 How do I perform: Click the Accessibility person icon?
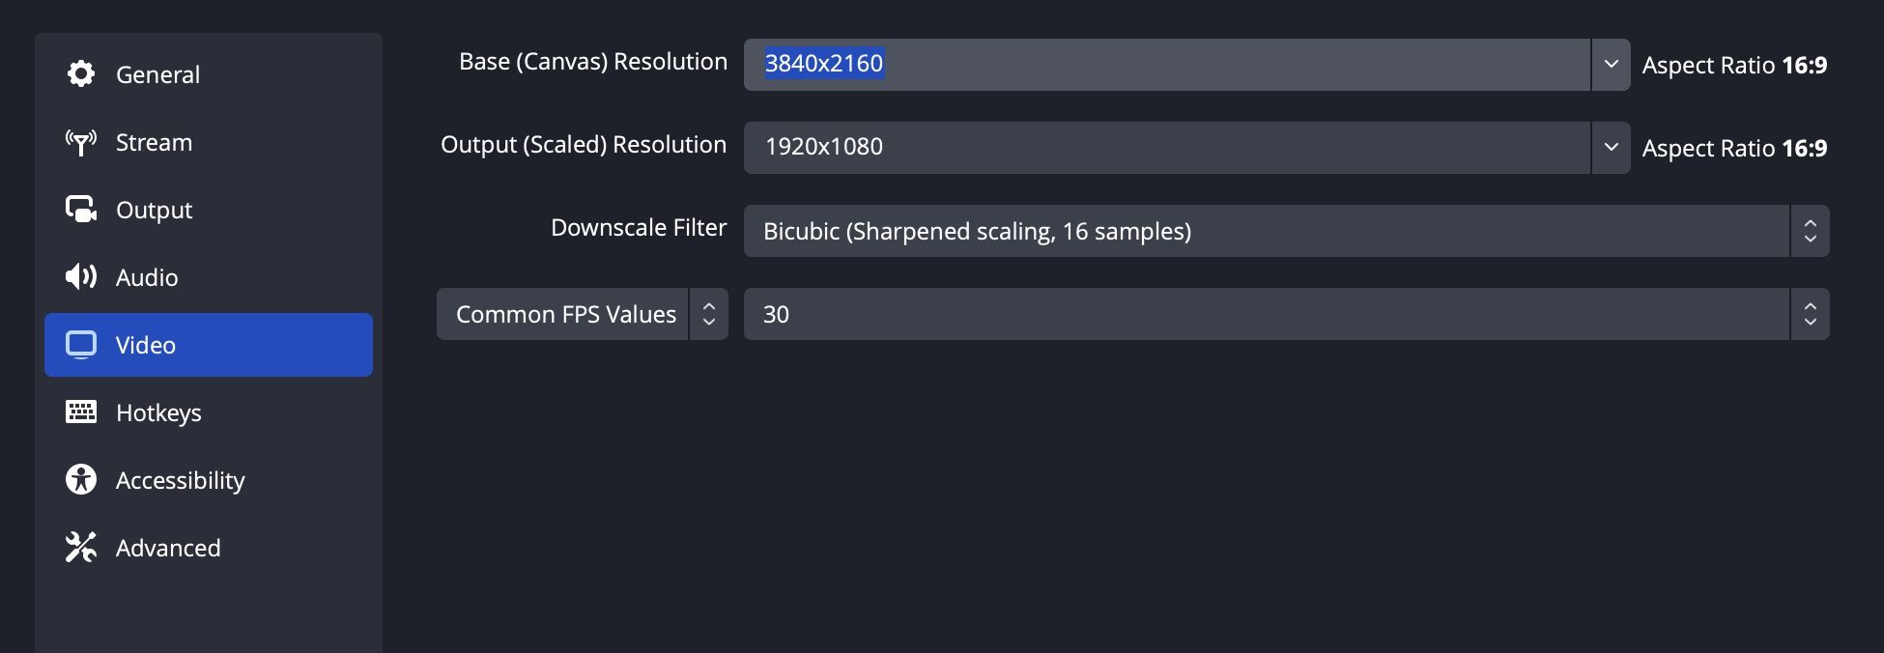[x=81, y=480]
